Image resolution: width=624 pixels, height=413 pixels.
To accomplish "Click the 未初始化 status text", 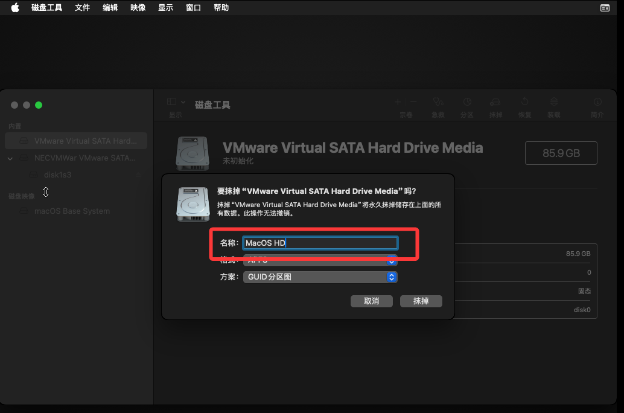I will pos(238,161).
